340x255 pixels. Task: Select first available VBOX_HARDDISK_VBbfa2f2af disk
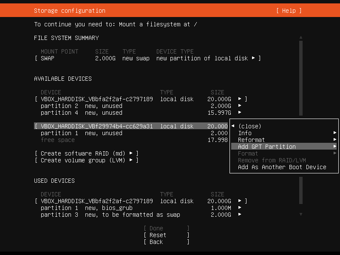pyautogui.click(x=141, y=99)
